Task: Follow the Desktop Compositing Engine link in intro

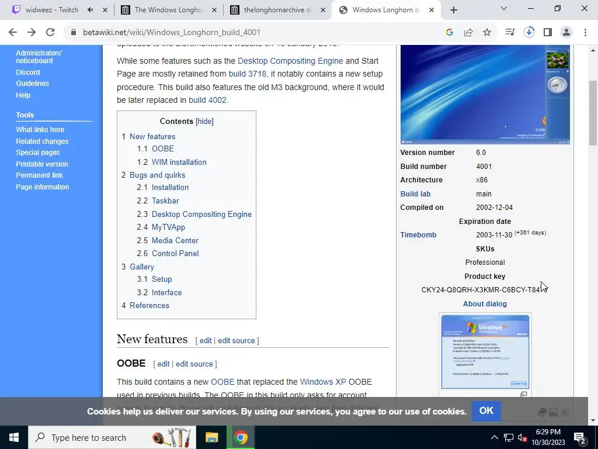Action: point(290,61)
